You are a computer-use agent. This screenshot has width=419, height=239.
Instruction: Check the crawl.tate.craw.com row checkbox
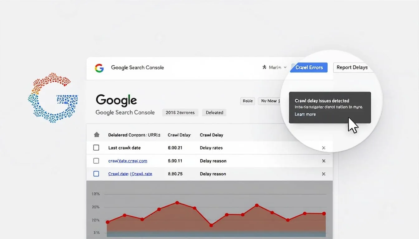[x=96, y=161]
